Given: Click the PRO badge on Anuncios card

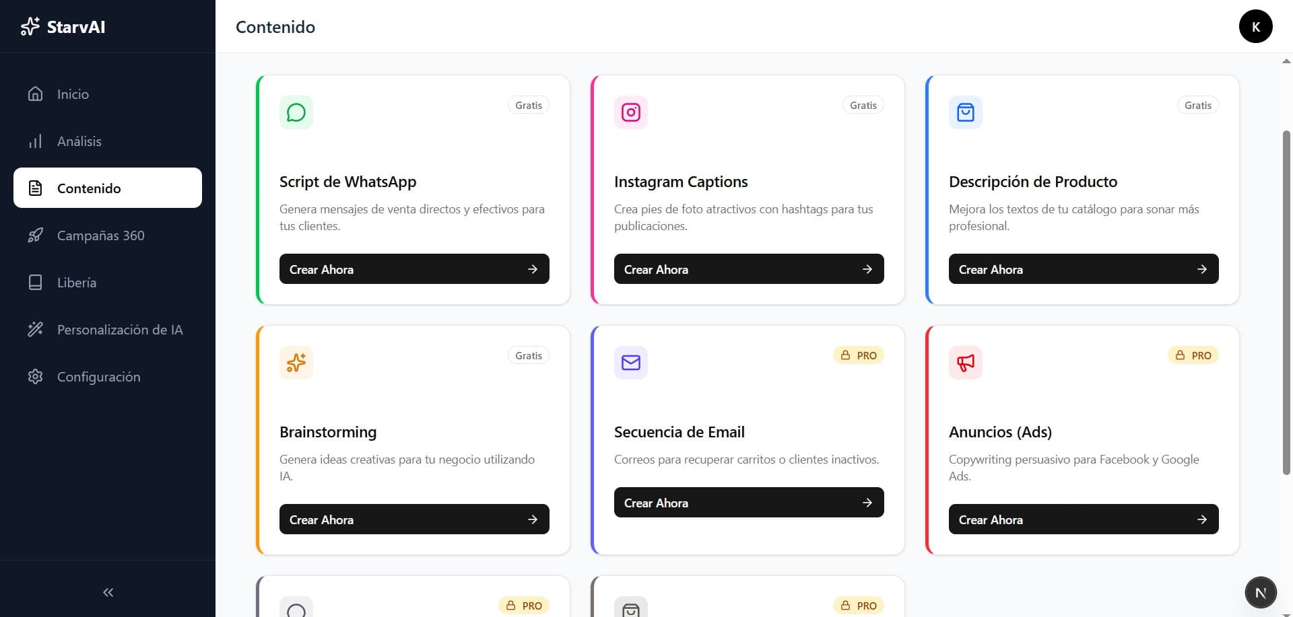Looking at the screenshot, I should (x=1193, y=355).
